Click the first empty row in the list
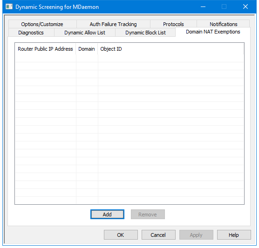 pyautogui.click(x=129, y=58)
